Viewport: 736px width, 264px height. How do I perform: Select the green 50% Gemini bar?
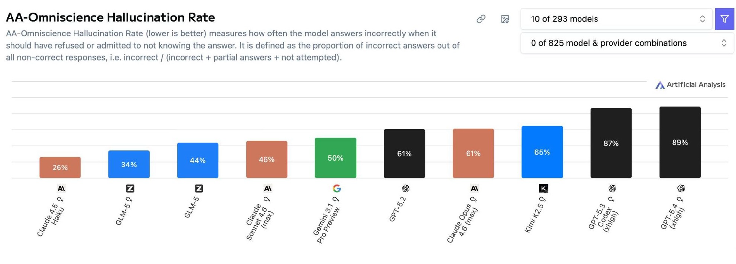coord(335,158)
